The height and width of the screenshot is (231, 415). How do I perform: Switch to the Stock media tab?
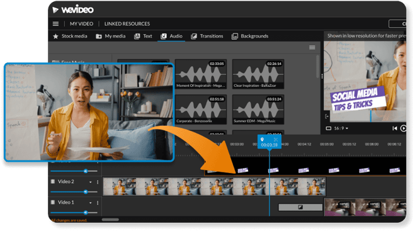[70, 36]
